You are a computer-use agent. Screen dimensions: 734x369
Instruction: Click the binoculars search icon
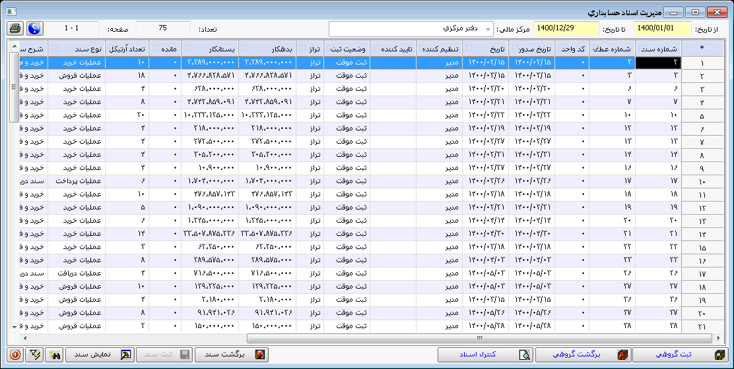coord(54,355)
